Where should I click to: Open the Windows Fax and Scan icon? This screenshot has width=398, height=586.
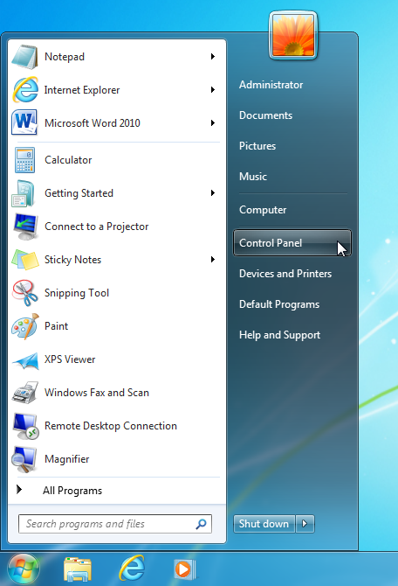[x=25, y=393]
